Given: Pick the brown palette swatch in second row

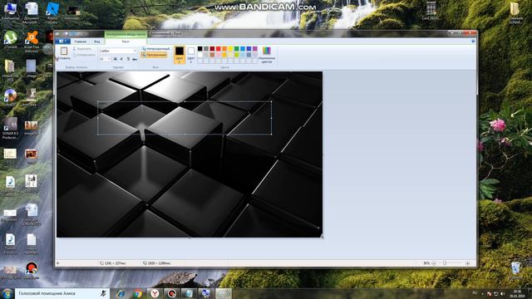Looking at the screenshot, I should [x=212, y=55].
